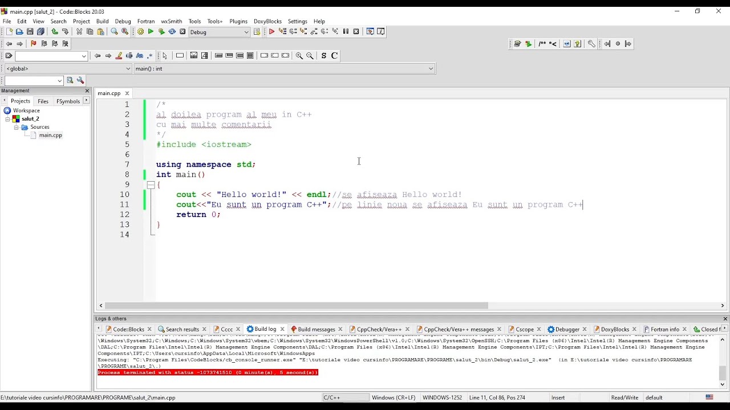Switch to the Debugger log tab
Image resolution: width=730 pixels, height=410 pixels.
567,329
